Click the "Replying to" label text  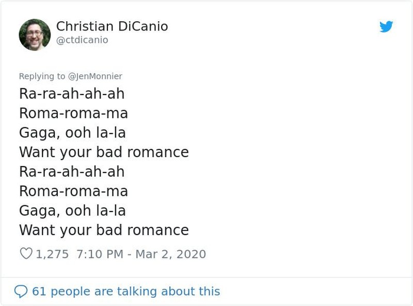(x=42, y=76)
